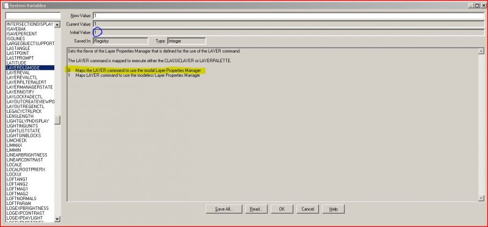Click the Save All... button
The width and height of the screenshot is (488, 227).
pyautogui.click(x=224, y=209)
